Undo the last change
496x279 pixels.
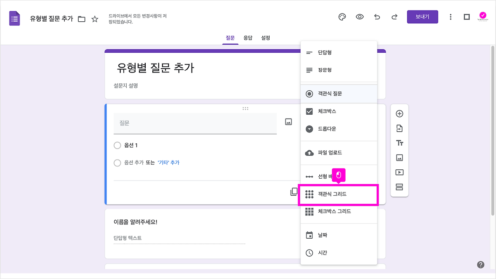[377, 17]
